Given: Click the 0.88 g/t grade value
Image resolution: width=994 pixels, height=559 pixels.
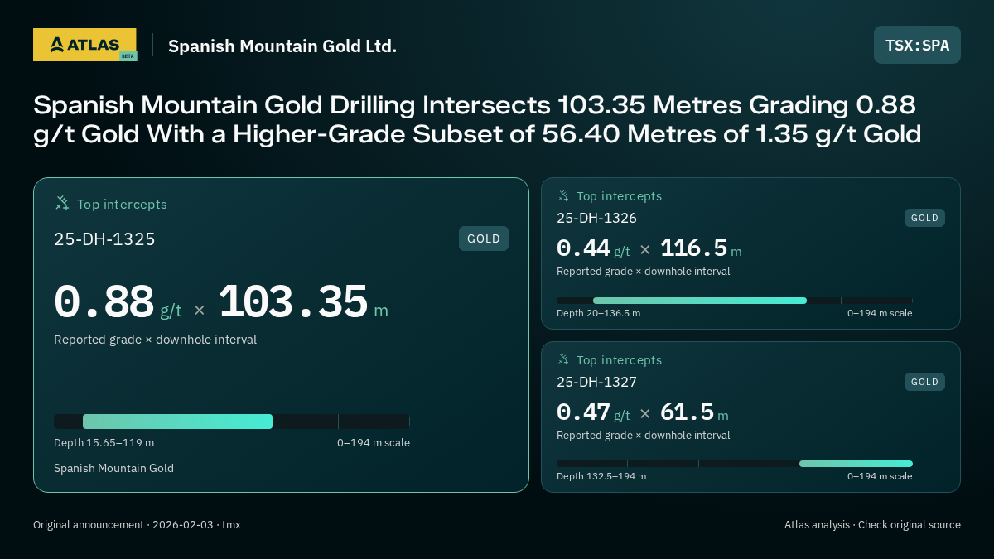Looking at the screenshot, I should click(118, 302).
